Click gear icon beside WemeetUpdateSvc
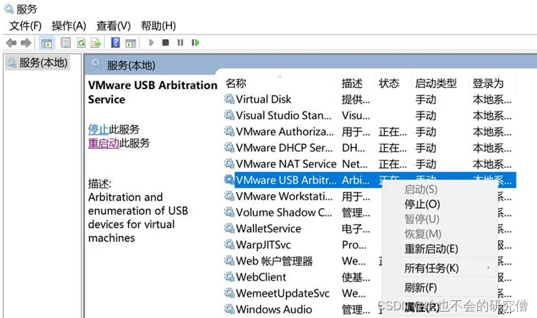The height and width of the screenshot is (318, 537). 229,293
